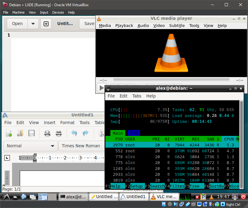Click the Open button in the text editor
248x208 pixels.
click(17, 24)
